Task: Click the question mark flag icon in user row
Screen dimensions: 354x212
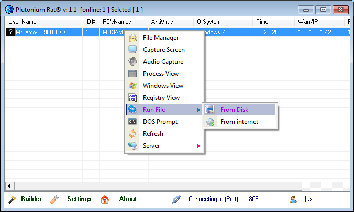Action: point(10,32)
